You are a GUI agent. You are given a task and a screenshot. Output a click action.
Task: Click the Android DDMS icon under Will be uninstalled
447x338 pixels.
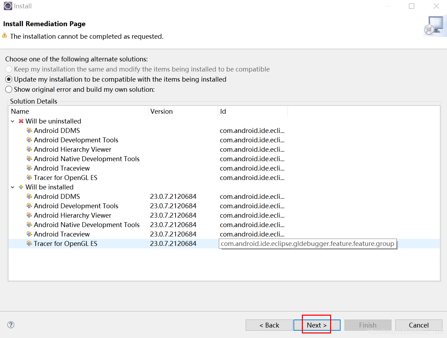coord(29,130)
